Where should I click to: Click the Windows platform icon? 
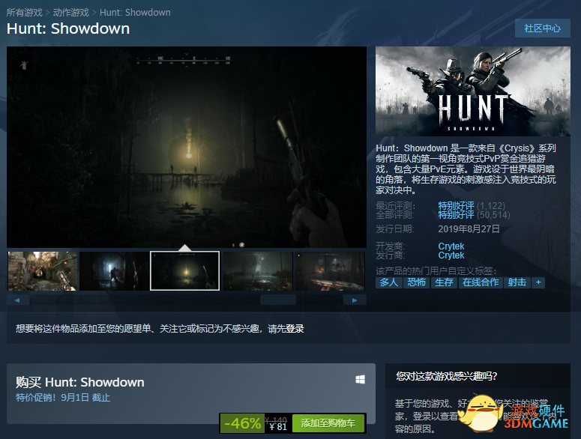[x=360, y=379]
